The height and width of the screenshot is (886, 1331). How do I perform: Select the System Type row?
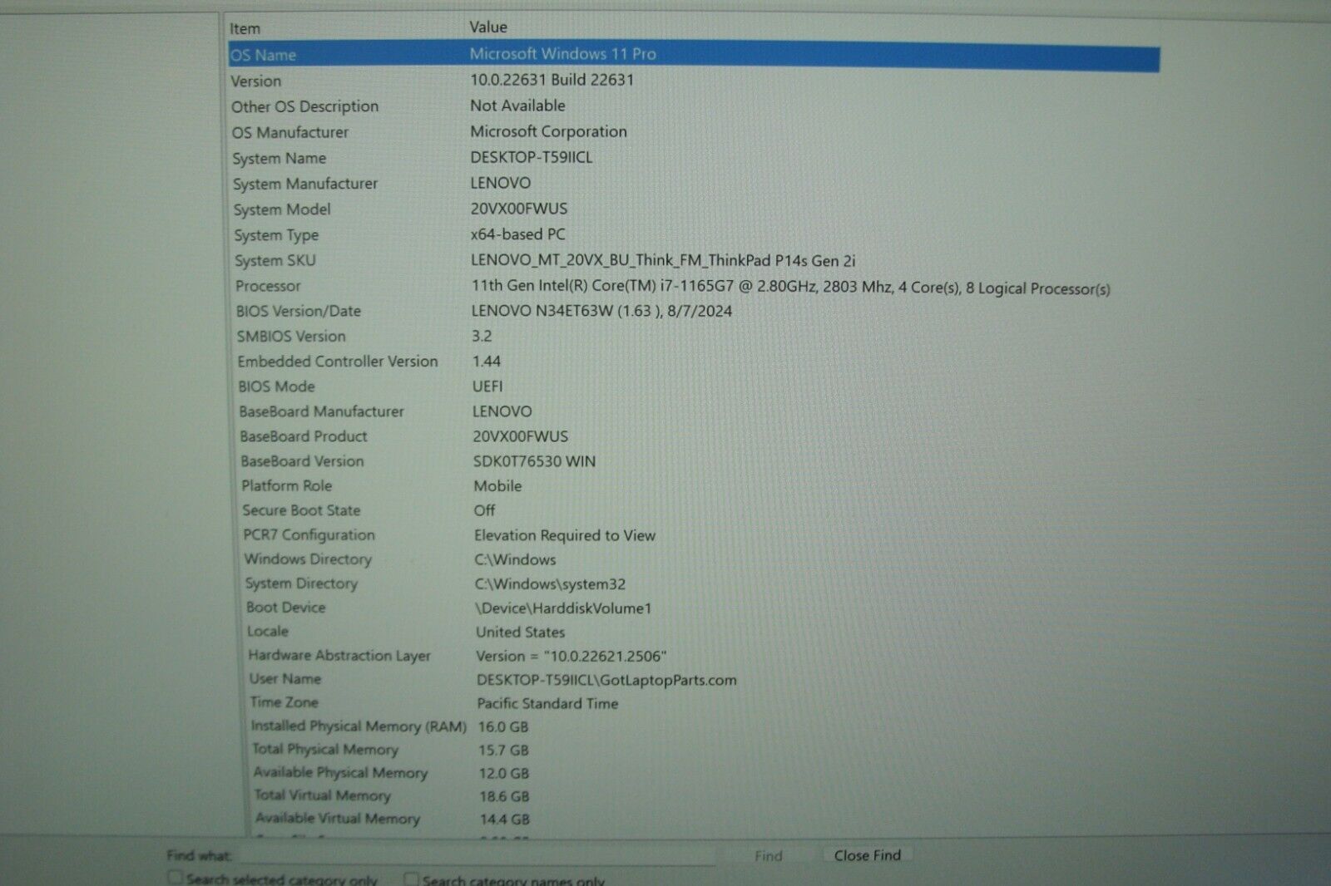pyautogui.click(x=694, y=235)
